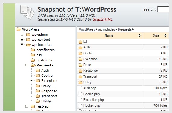
Task: Click the Exception folder icon in file list
Action: coord(81,59)
